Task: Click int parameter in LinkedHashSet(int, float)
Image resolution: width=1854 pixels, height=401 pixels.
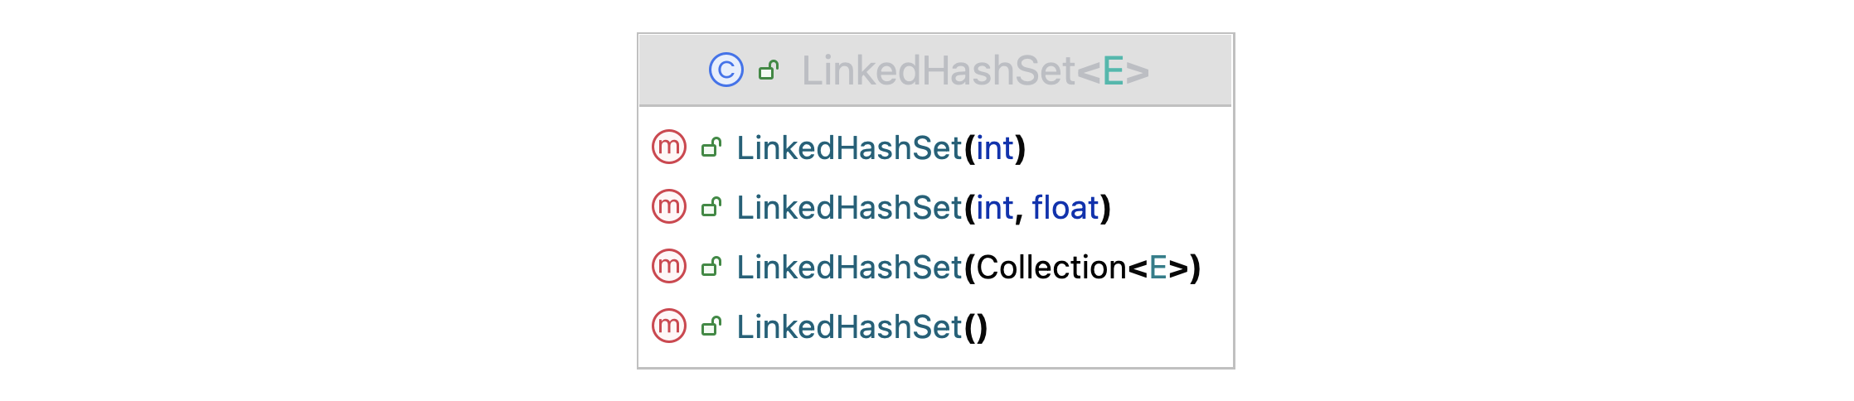Action: (995, 208)
